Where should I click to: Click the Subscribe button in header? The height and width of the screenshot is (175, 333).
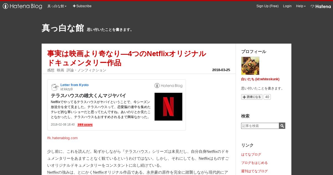coord(82,6)
